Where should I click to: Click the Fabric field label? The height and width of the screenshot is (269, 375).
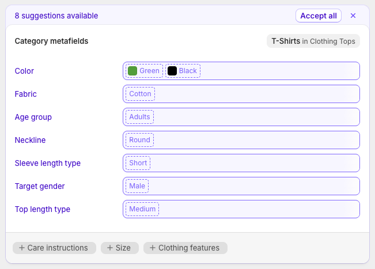click(25, 94)
